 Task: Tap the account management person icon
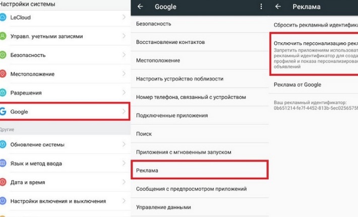point(3,36)
